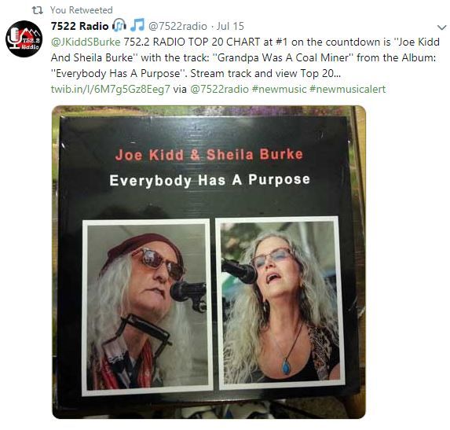Click the Everybody Has A Purpose title text
Image resolution: width=450 pixels, height=430 pixels.
210,180
